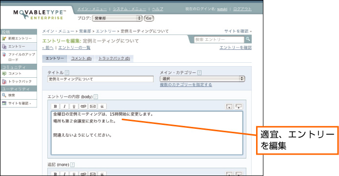Click the トラックバック icon in sidebar
Image resolution: width=339 pixels, height=176 pixels.
(4, 82)
